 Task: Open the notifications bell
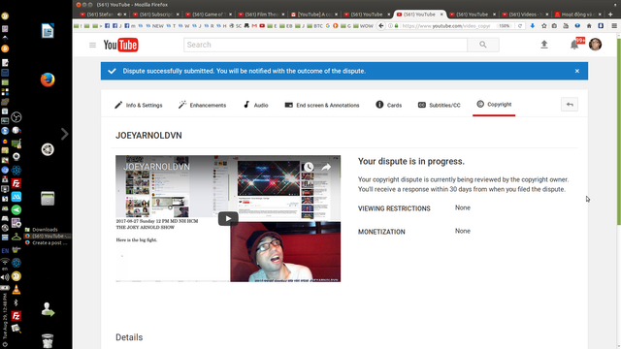(574, 45)
